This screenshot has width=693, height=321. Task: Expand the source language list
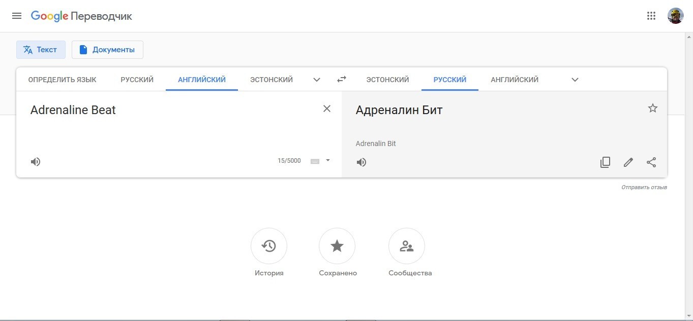pyautogui.click(x=317, y=80)
